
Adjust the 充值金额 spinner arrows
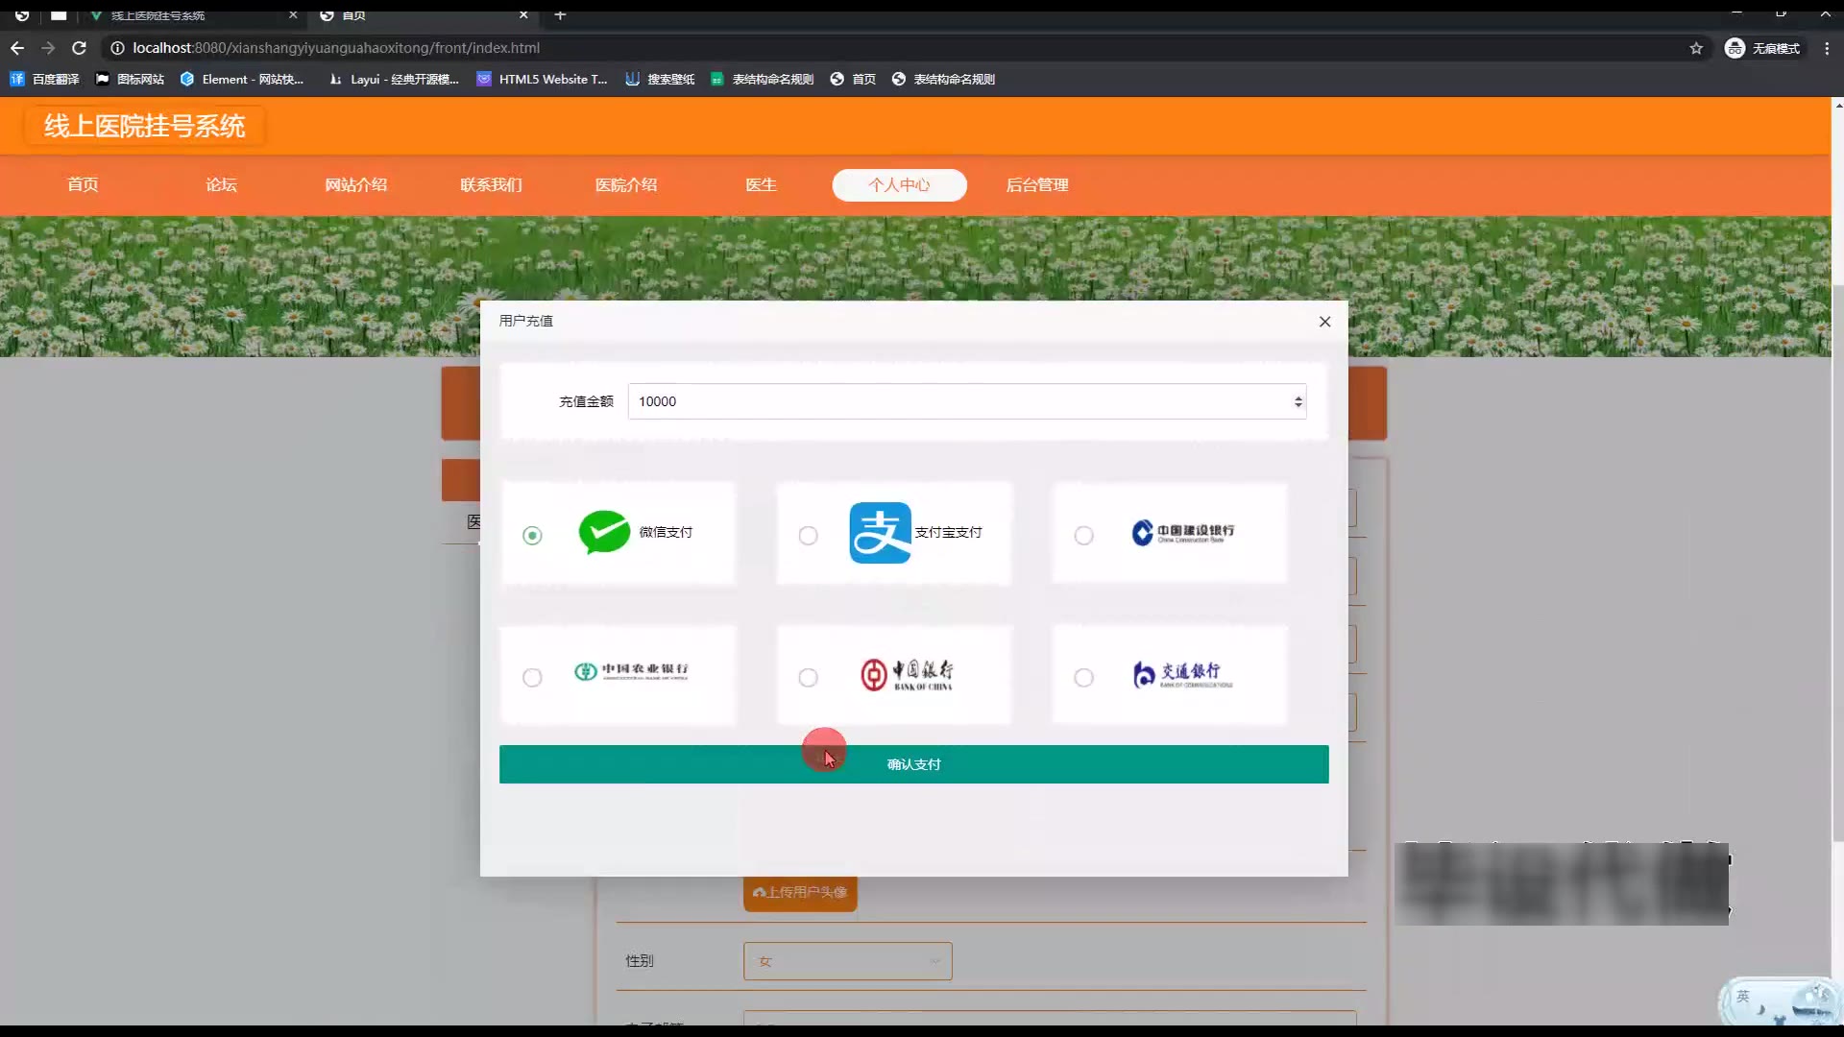[1298, 401]
